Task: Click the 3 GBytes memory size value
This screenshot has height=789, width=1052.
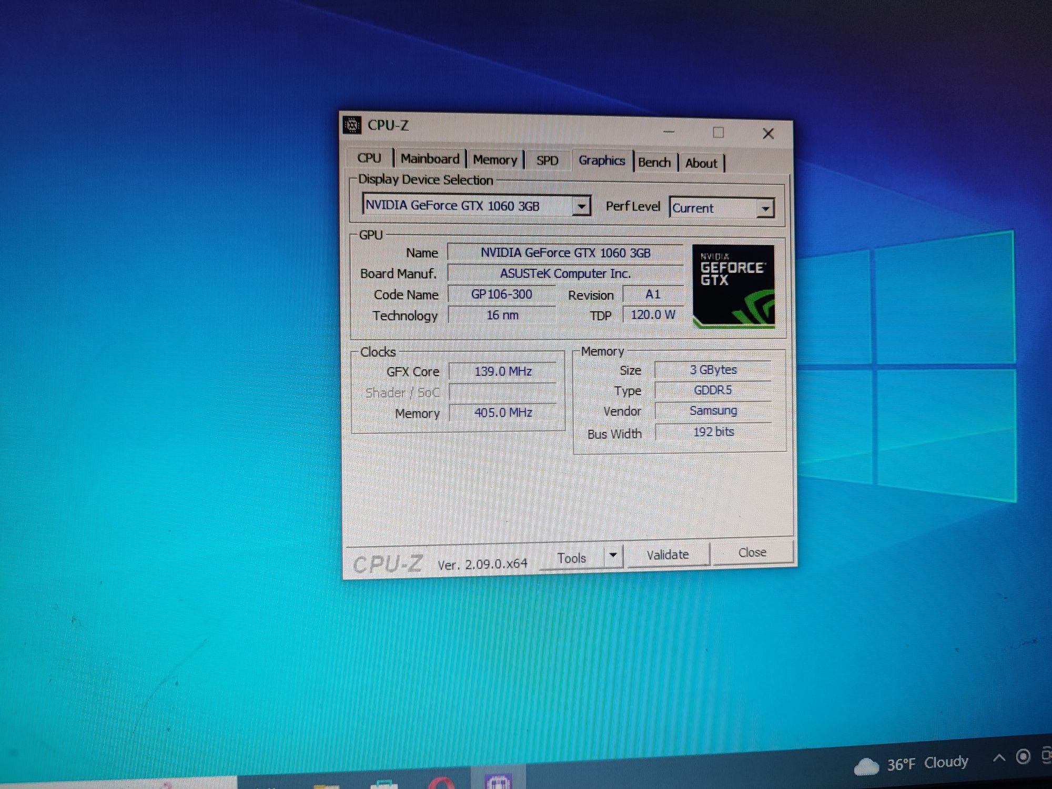Action: click(x=713, y=370)
